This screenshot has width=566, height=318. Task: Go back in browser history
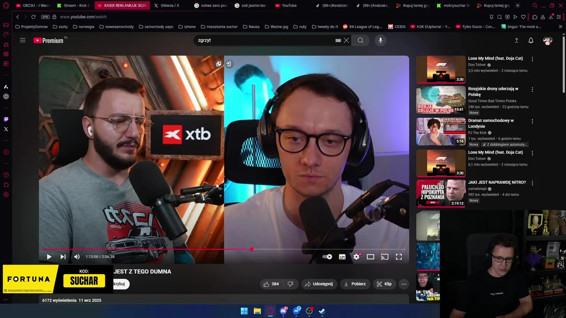tap(18, 17)
